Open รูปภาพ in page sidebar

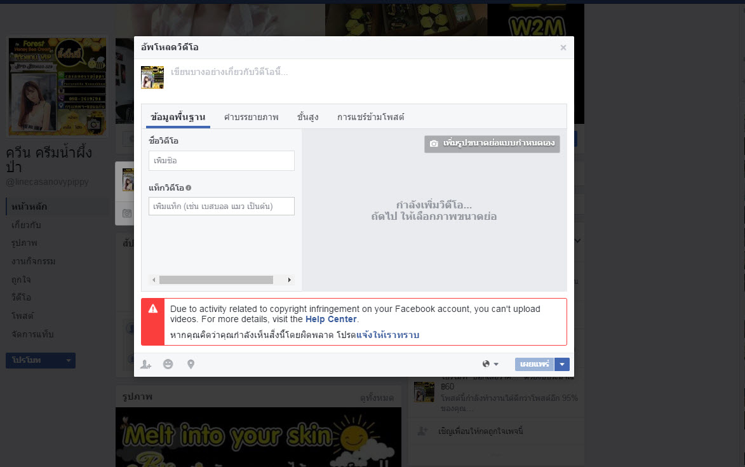tap(24, 243)
